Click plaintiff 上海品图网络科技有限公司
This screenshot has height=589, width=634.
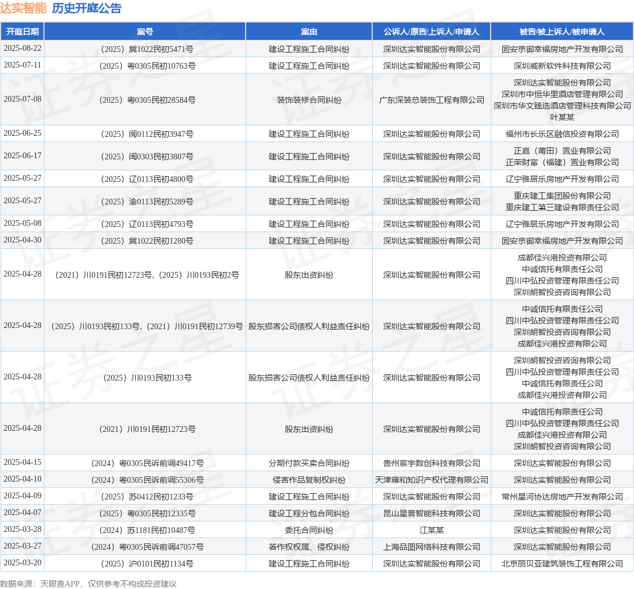(431, 547)
